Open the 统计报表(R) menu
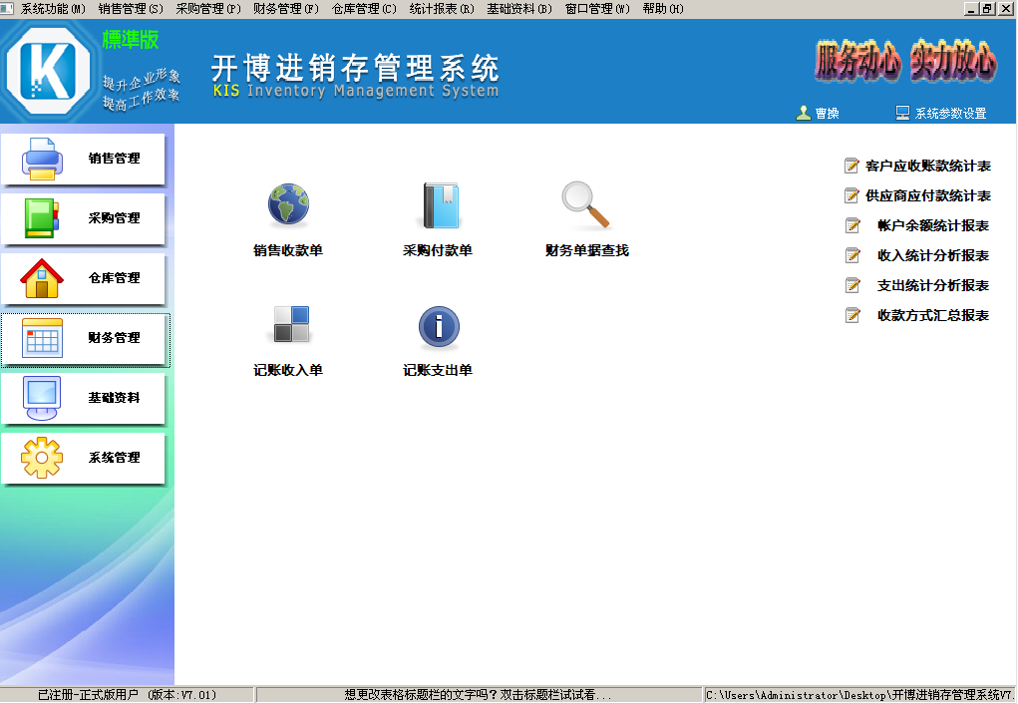Image resolution: width=1018 pixels, height=704 pixels. 442,8
